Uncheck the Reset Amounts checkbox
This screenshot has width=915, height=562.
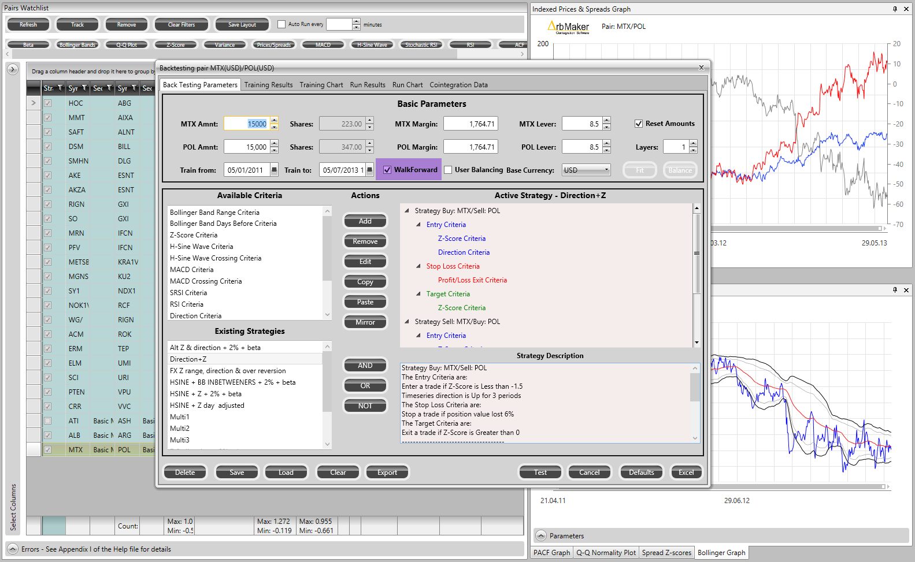click(x=639, y=124)
